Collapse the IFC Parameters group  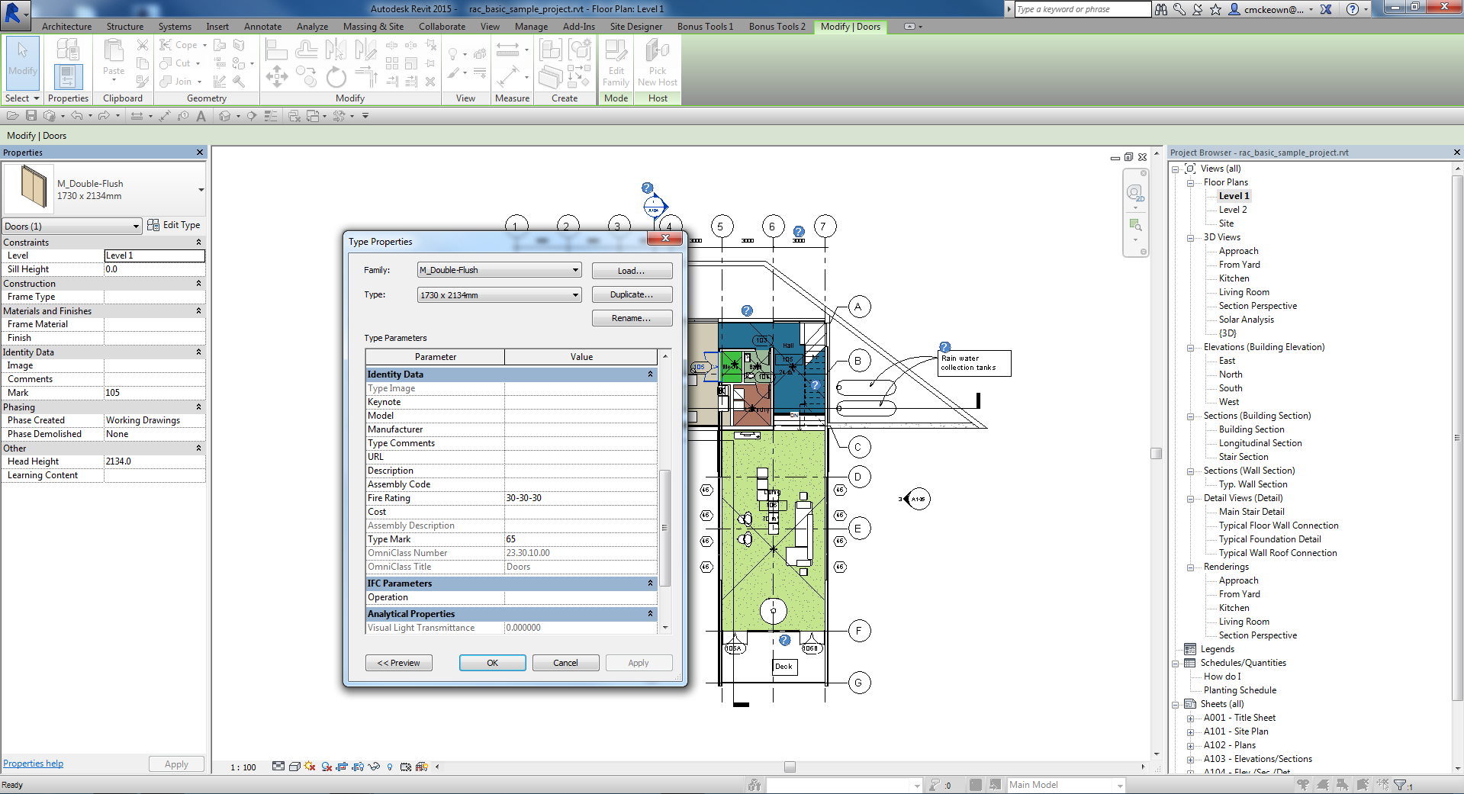pyautogui.click(x=650, y=583)
